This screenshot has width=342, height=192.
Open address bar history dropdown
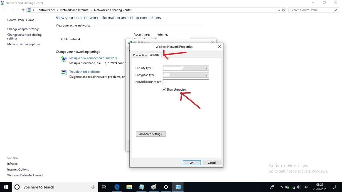[x=279, y=10]
